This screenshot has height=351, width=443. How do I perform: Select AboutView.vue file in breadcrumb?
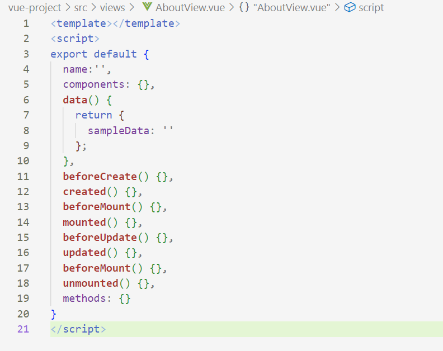(x=190, y=8)
